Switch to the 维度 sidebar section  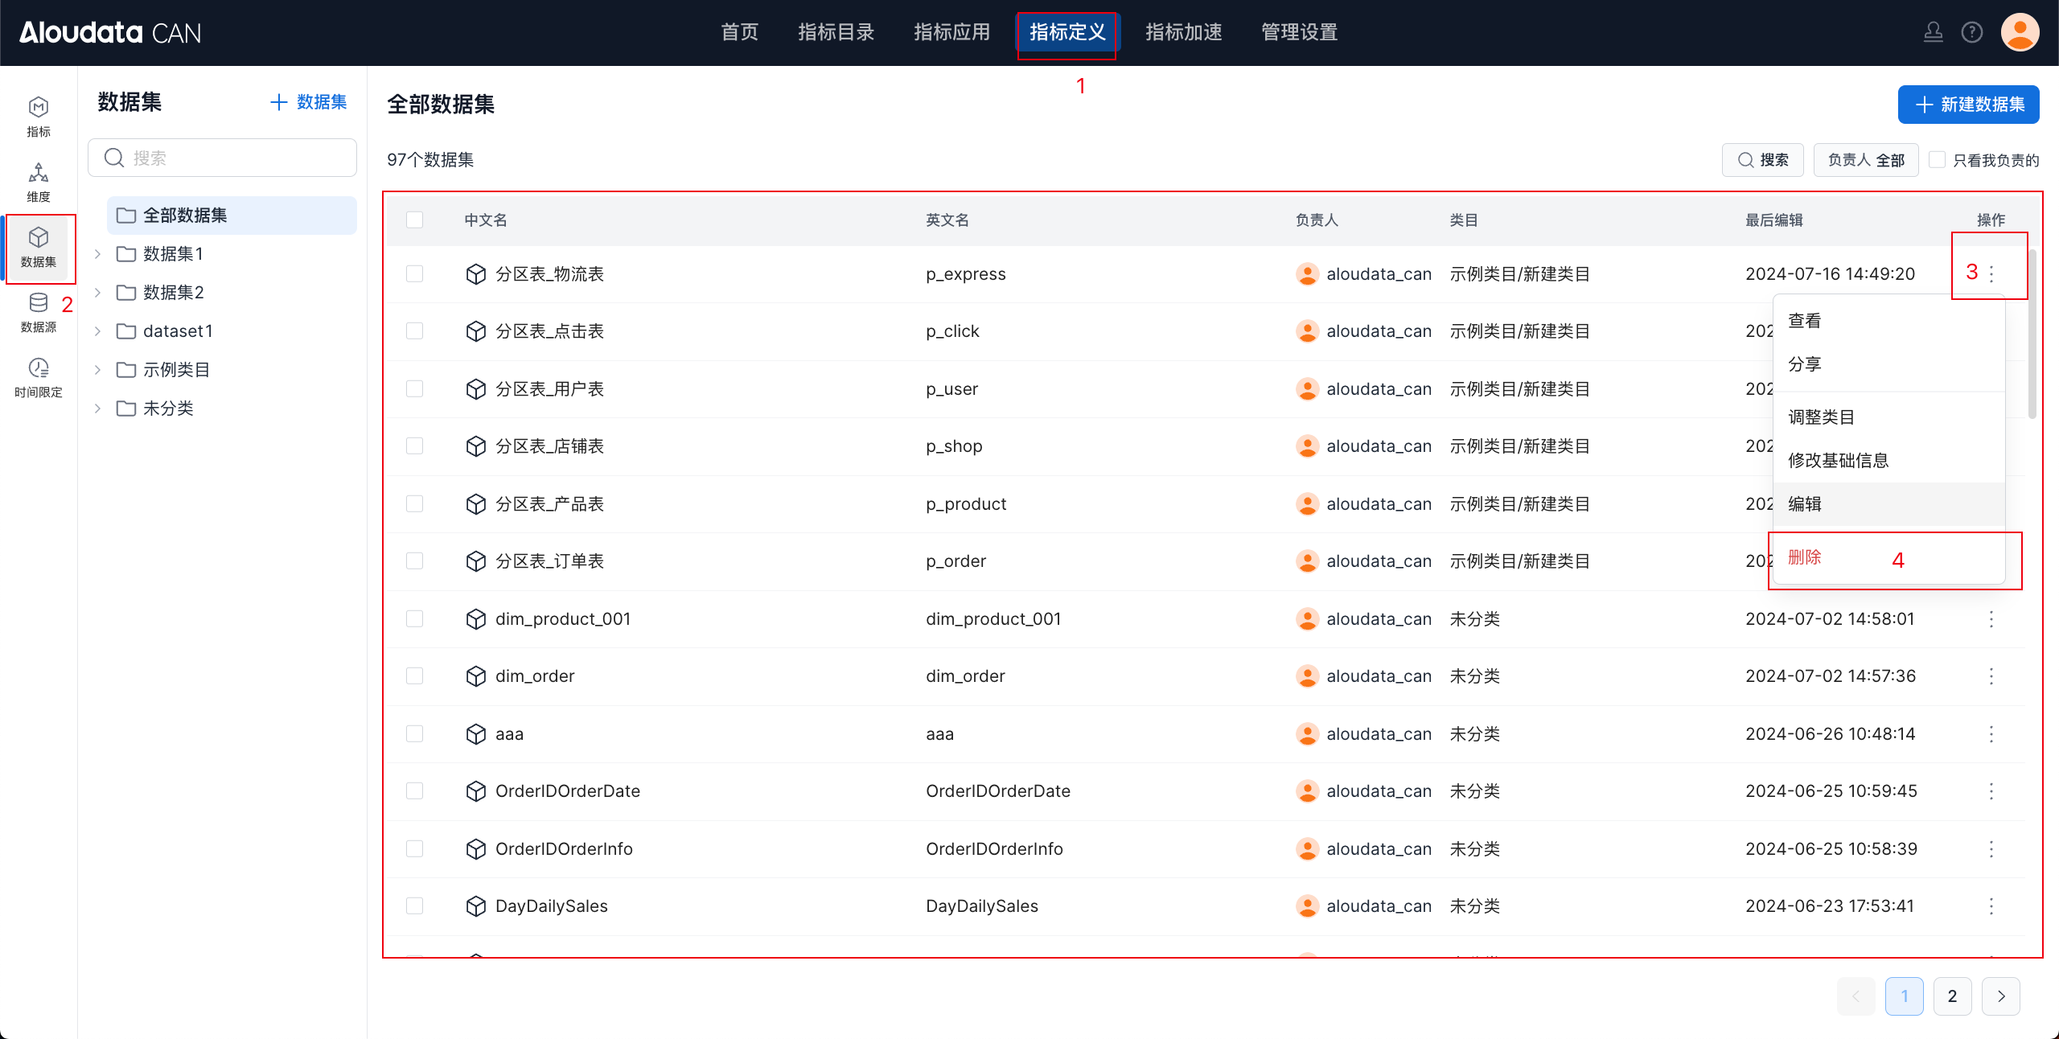[38, 182]
